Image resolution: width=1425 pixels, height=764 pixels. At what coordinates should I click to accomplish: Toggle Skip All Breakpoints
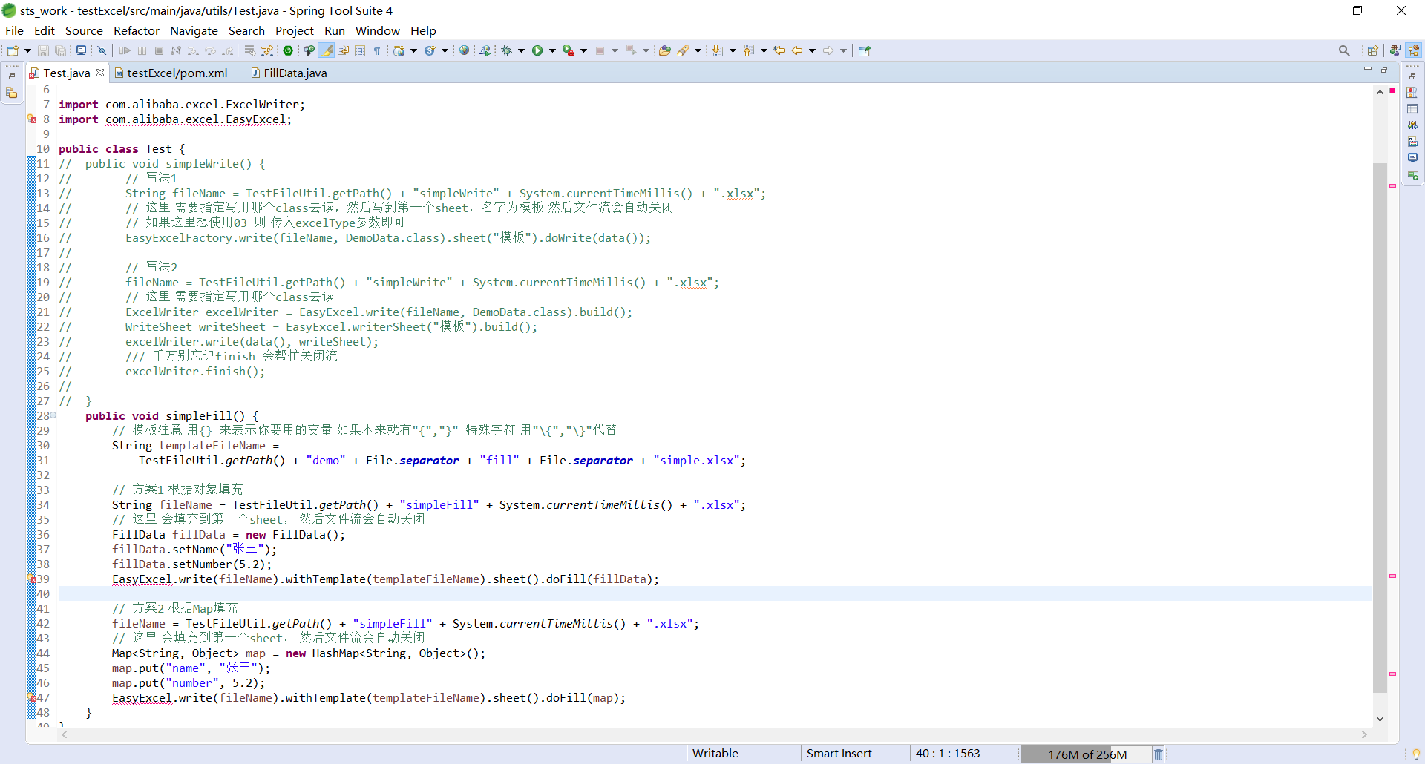[102, 50]
